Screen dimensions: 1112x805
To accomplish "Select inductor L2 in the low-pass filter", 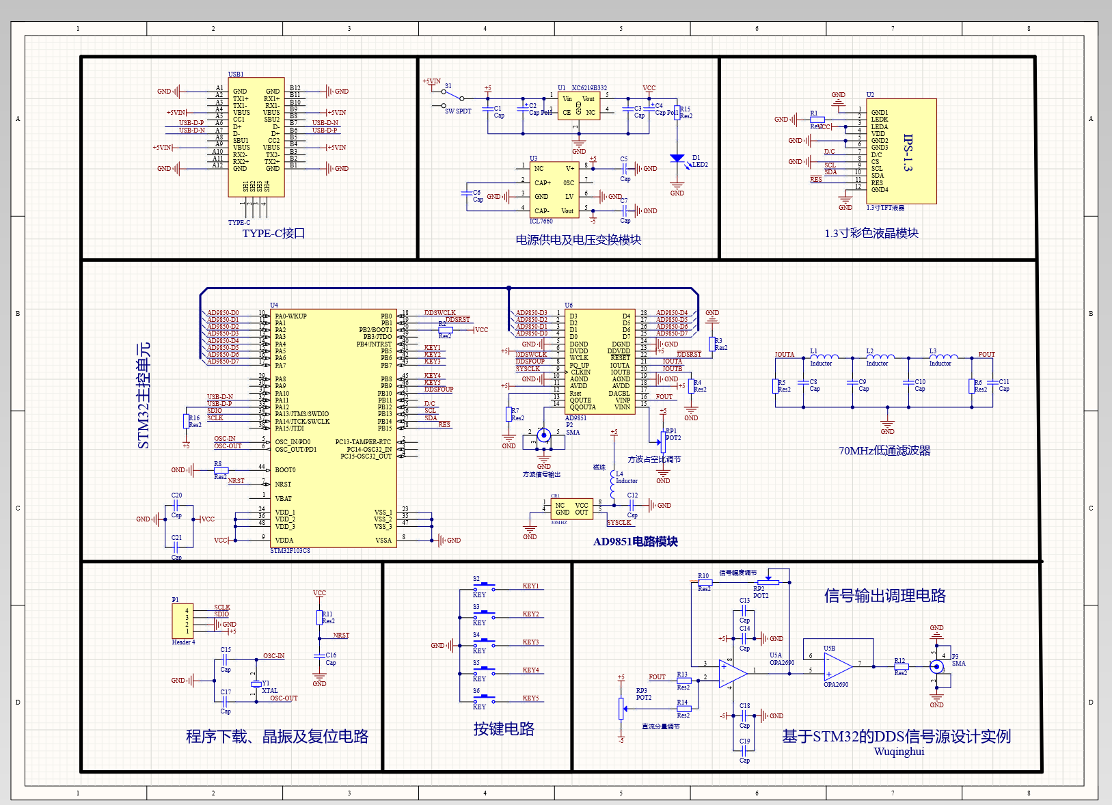I will (x=880, y=357).
